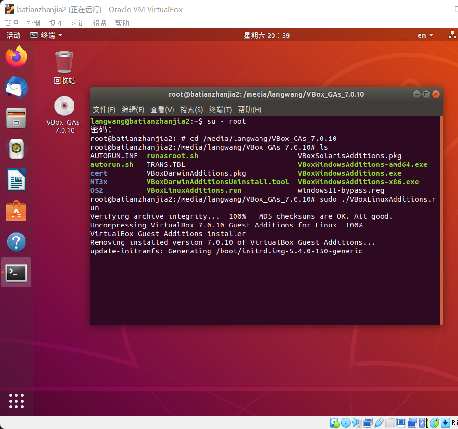Open Ubuntu Software orange bag icon
Image resolution: width=458 pixels, height=429 pixels.
coord(16,211)
